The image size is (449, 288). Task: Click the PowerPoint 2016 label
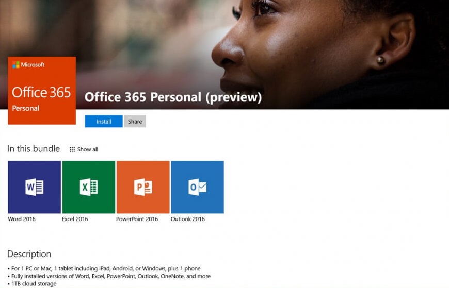click(x=137, y=219)
